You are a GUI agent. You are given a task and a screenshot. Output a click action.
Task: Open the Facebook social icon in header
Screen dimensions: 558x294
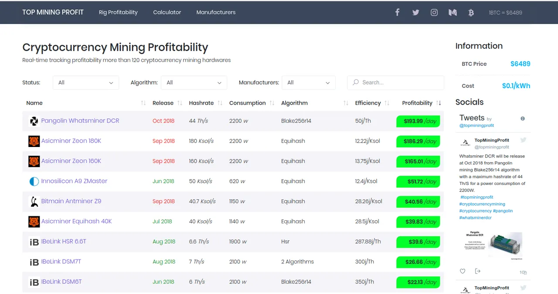click(x=397, y=12)
